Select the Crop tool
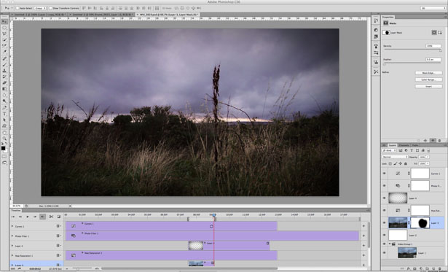The width and height of the screenshot is (448, 272). 4,46
